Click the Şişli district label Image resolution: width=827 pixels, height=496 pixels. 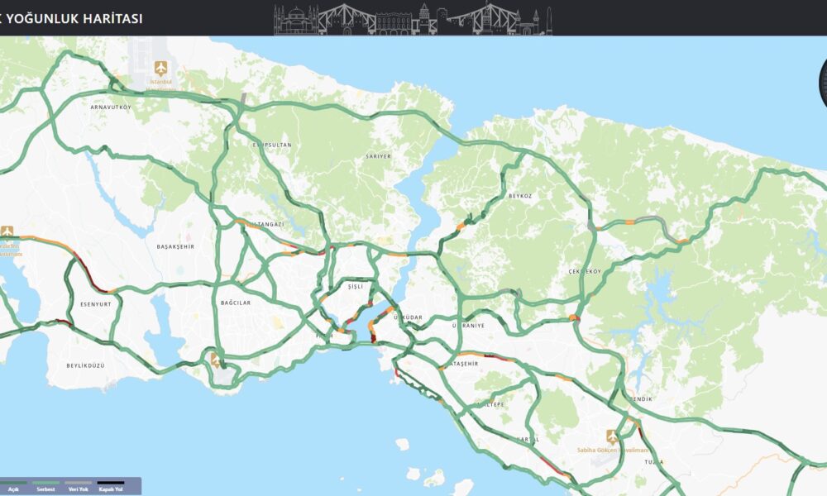[356, 287]
